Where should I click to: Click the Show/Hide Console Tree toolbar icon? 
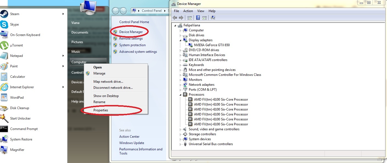[x=189, y=18]
